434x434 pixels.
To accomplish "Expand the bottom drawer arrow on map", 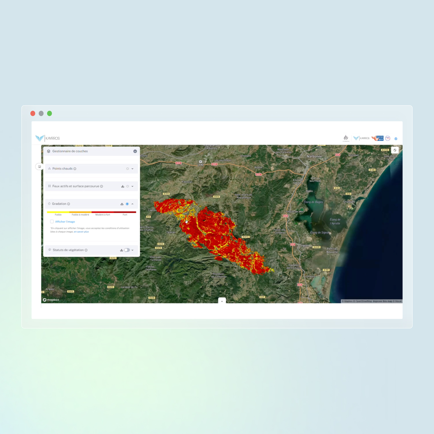I will (x=222, y=301).
